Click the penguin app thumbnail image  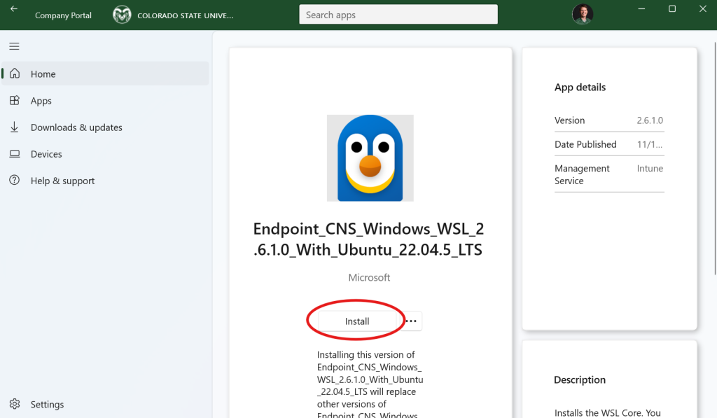(370, 158)
